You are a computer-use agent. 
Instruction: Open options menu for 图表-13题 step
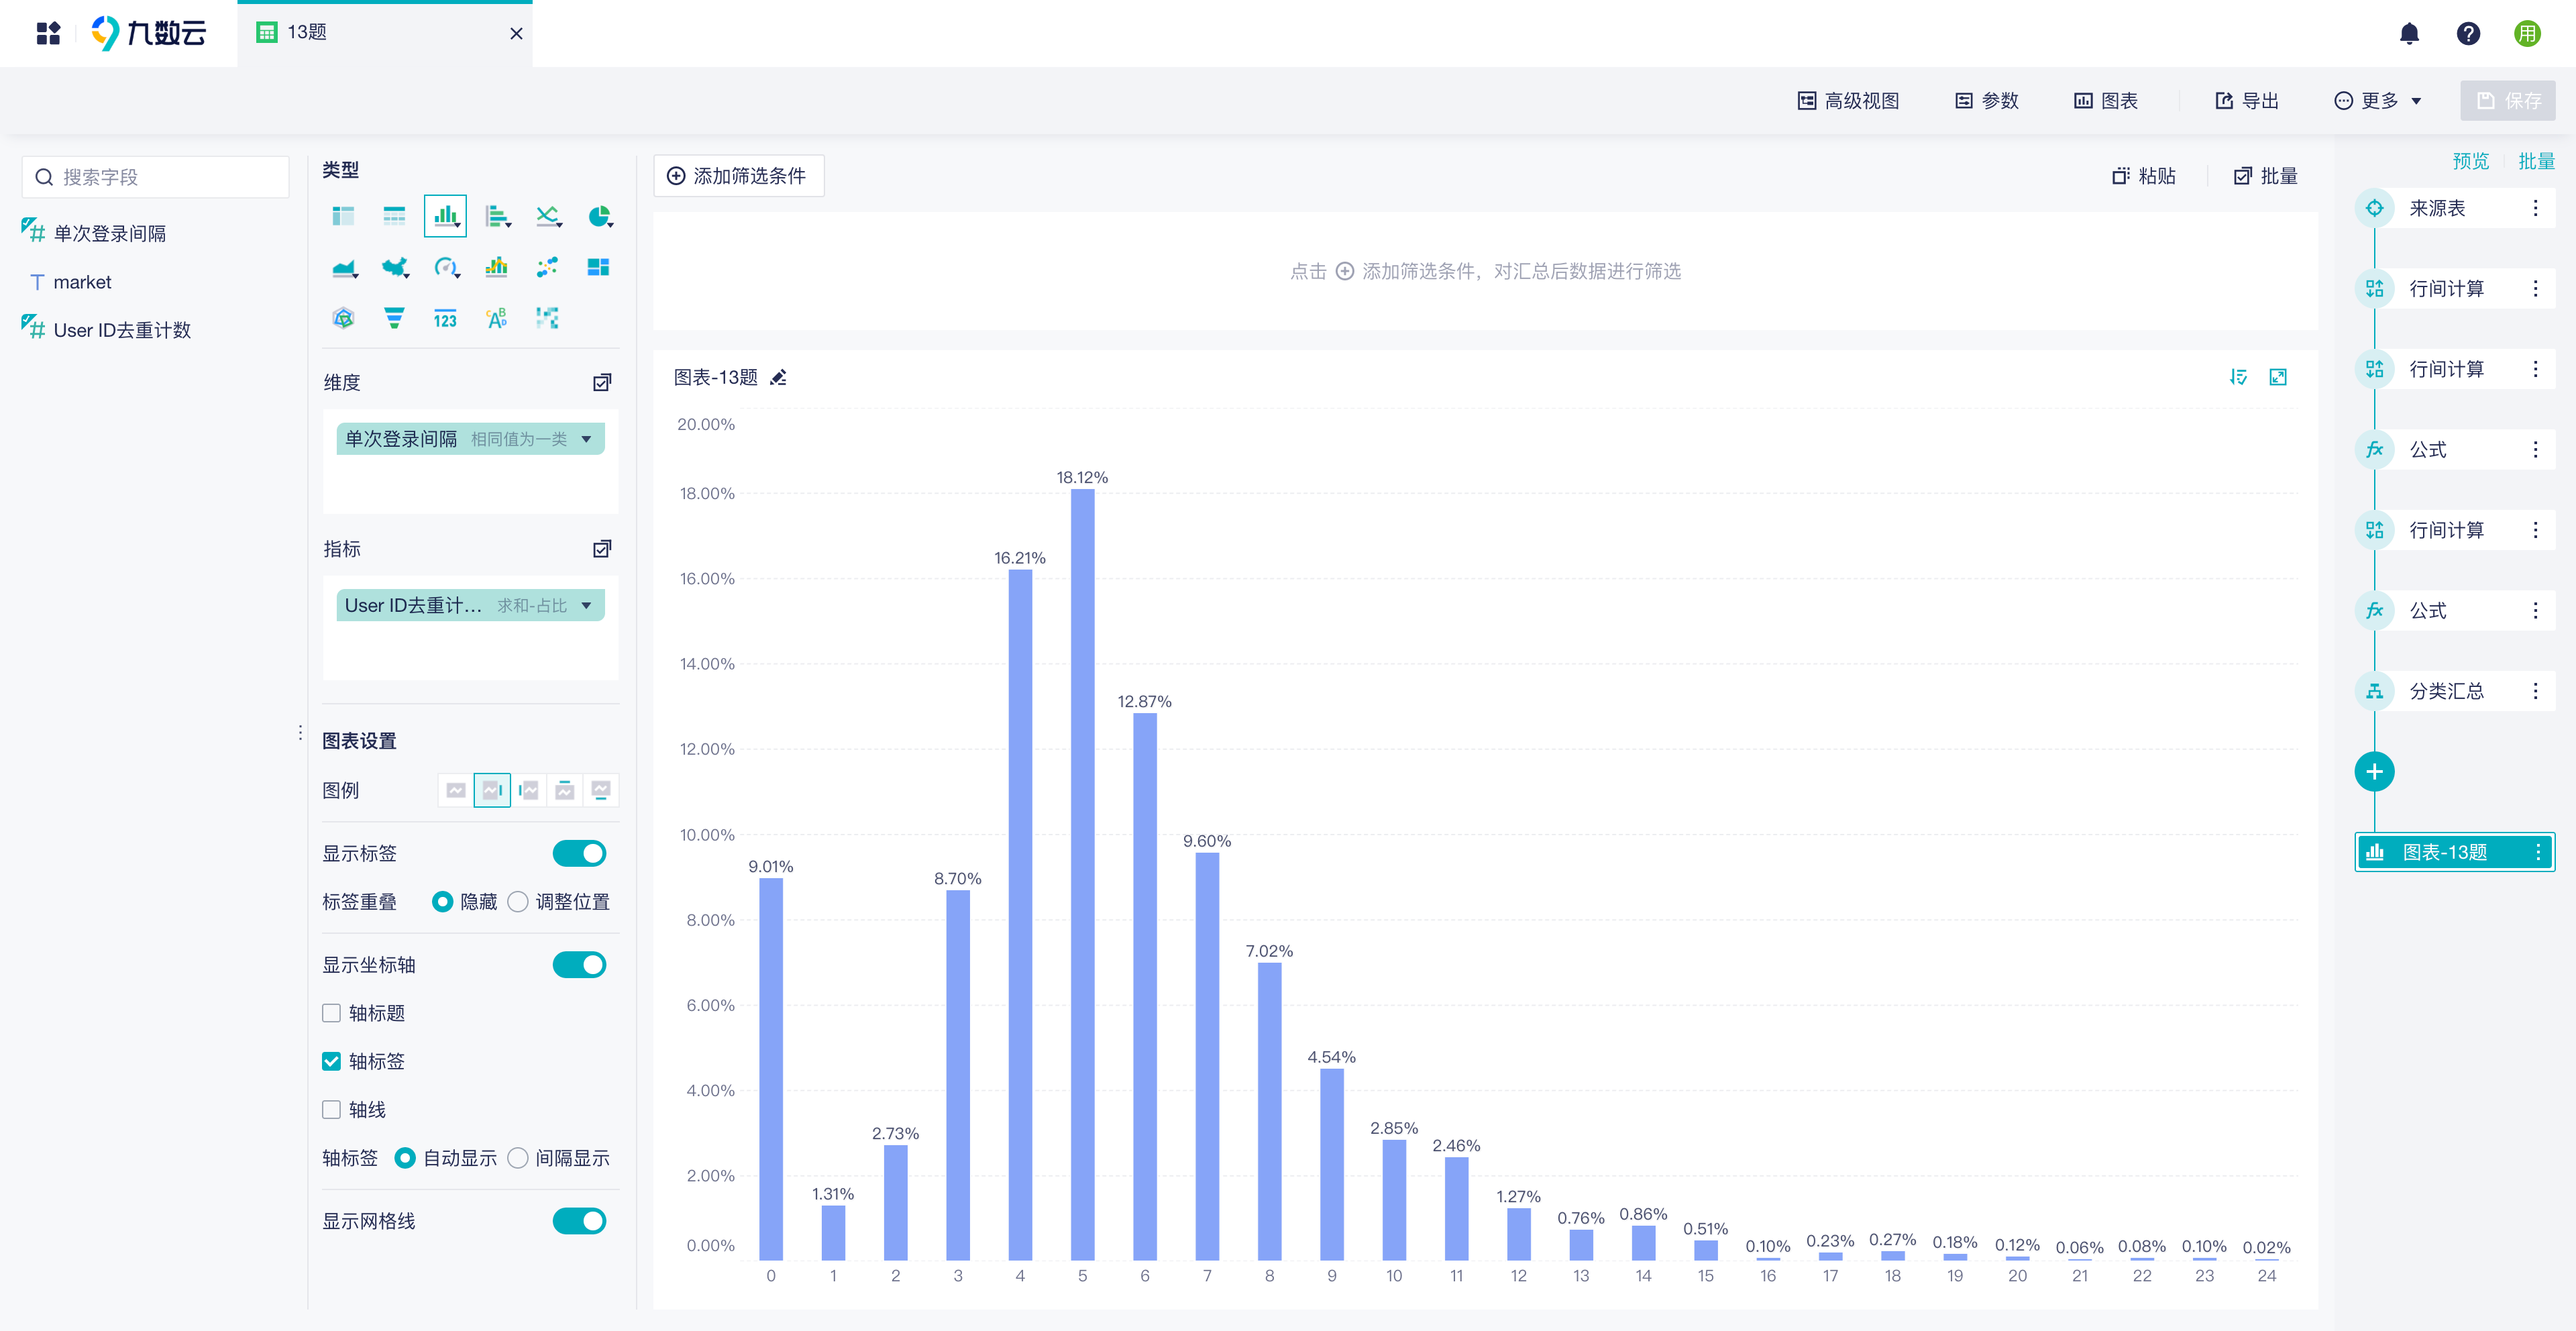[2537, 852]
